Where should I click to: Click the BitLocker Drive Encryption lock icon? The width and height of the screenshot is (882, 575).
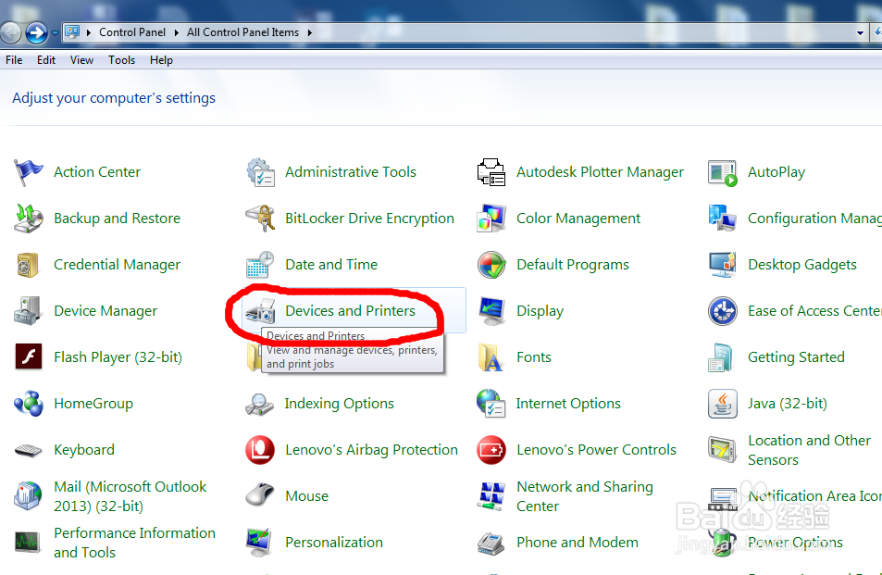260,219
